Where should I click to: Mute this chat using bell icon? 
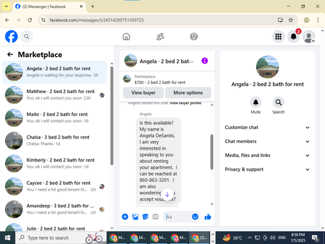click(x=255, y=102)
